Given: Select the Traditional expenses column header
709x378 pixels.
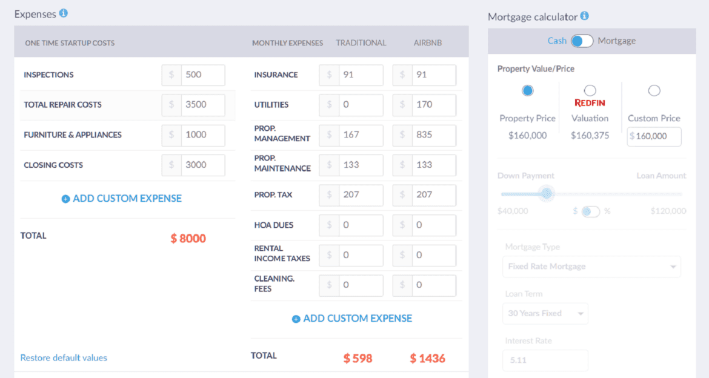Looking at the screenshot, I should pos(361,43).
